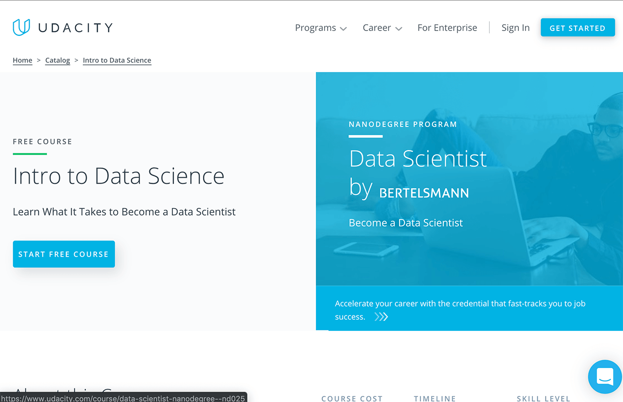
Task: Go to Home breadcrumb link
Action: [x=22, y=60]
